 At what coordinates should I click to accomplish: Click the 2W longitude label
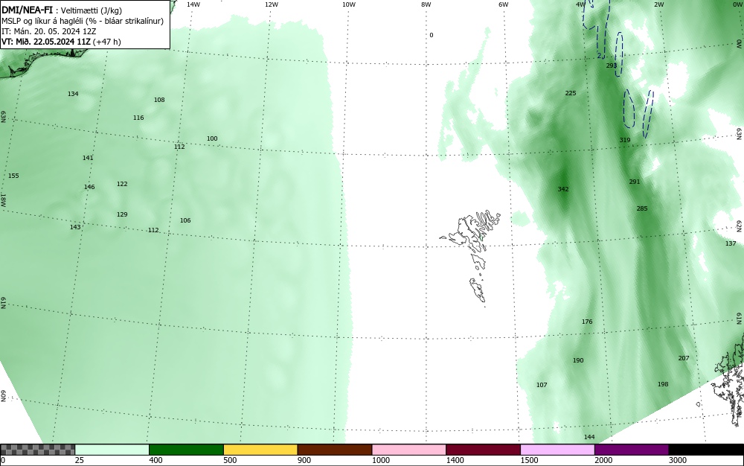tap(658, 4)
